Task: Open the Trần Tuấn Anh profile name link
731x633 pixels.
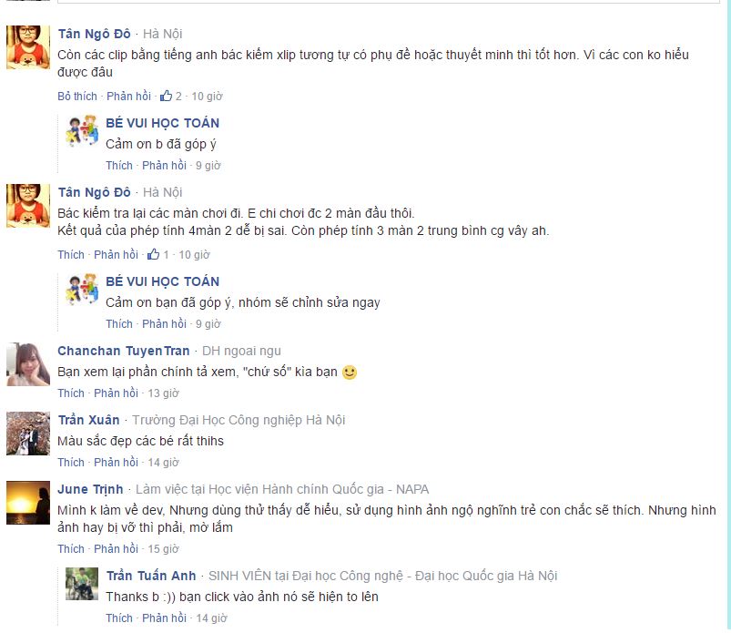Action: click(151, 577)
